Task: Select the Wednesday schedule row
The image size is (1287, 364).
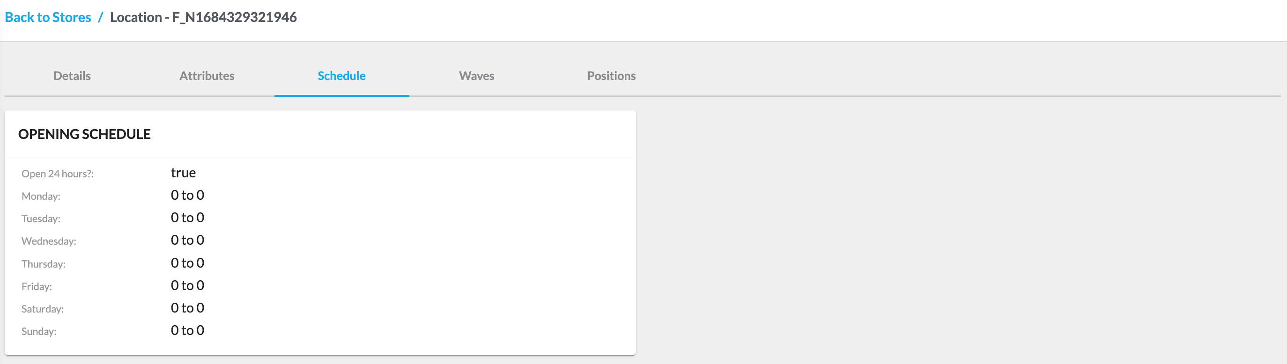Action: pos(187,240)
